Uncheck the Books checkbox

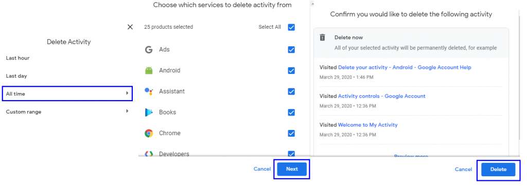pyautogui.click(x=291, y=112)
